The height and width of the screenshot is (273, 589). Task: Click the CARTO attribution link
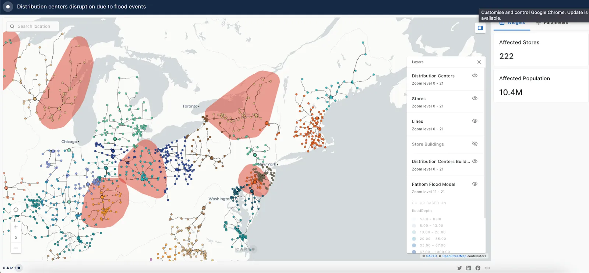431,256
